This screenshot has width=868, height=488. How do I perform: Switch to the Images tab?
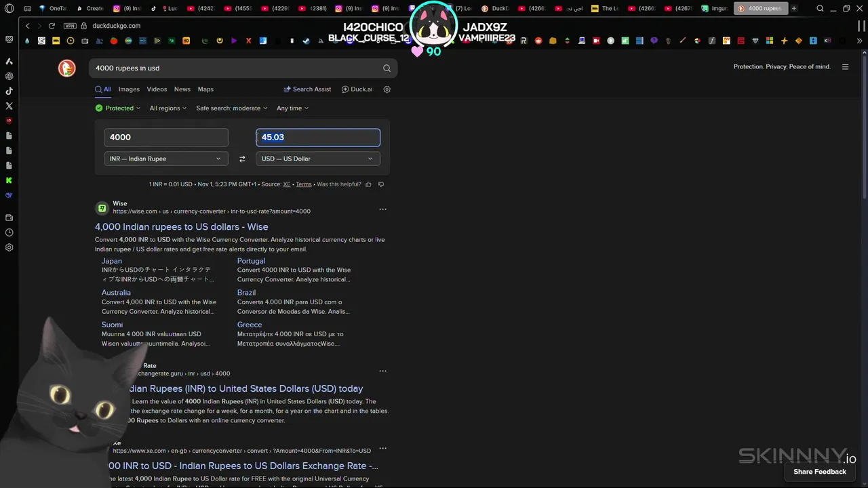click(129, 89)
